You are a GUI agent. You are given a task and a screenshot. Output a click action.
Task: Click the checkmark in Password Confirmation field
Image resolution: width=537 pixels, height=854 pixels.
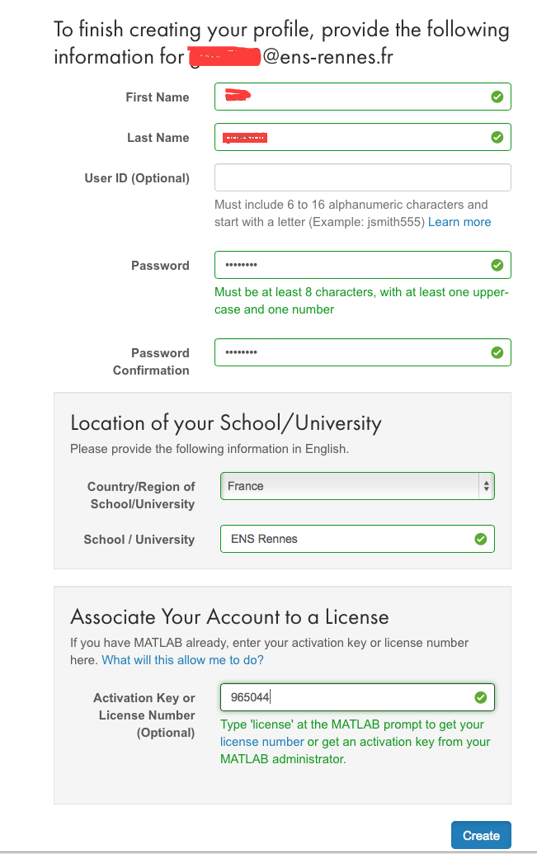pyautogui.click(x=497, y=353)
